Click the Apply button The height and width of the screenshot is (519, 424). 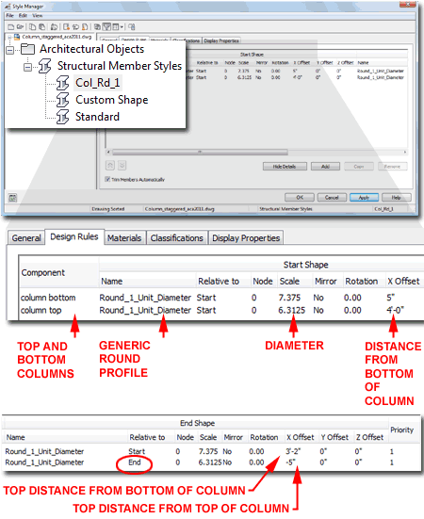pyautogui.click(x=364, y=197)
